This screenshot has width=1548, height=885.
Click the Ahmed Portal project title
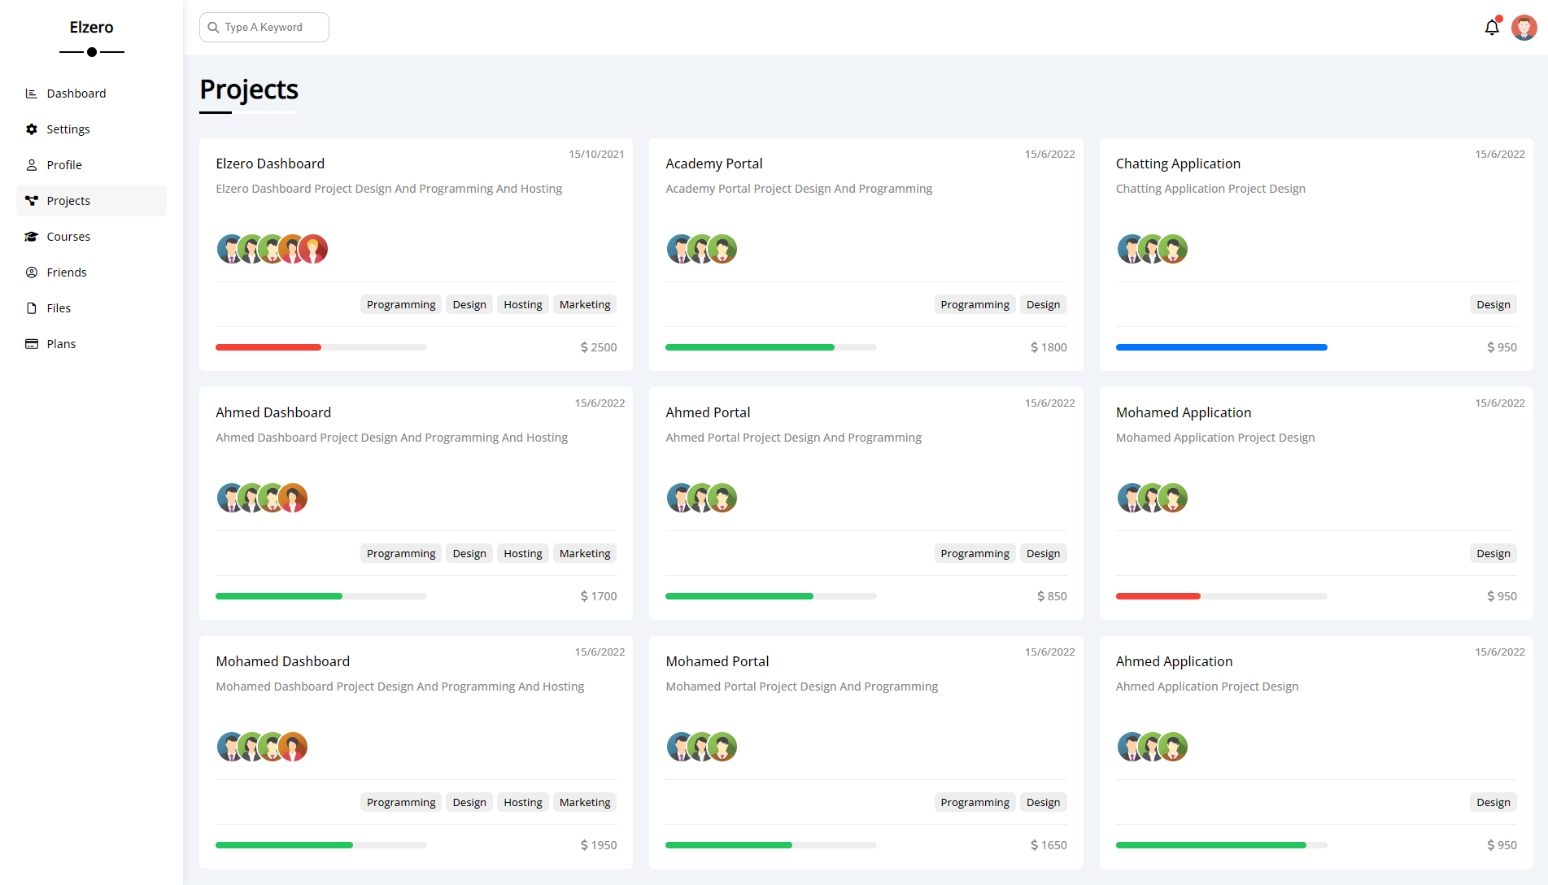tap(708, 412)
